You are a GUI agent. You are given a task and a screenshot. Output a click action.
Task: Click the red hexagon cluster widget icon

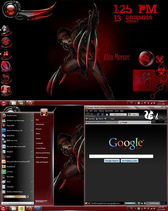pos(159,59)
